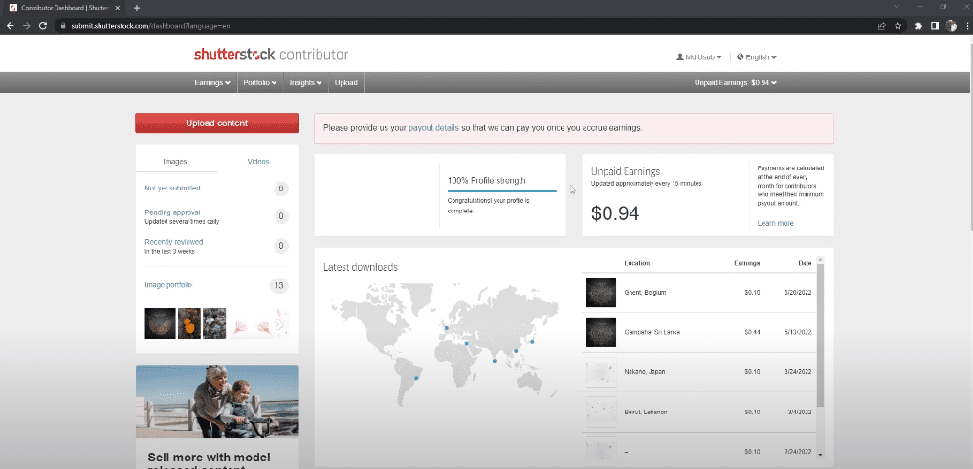Screen dimensions: 973x469
Task: Reload the page with the refresh icon
Action: click(43, 25)
